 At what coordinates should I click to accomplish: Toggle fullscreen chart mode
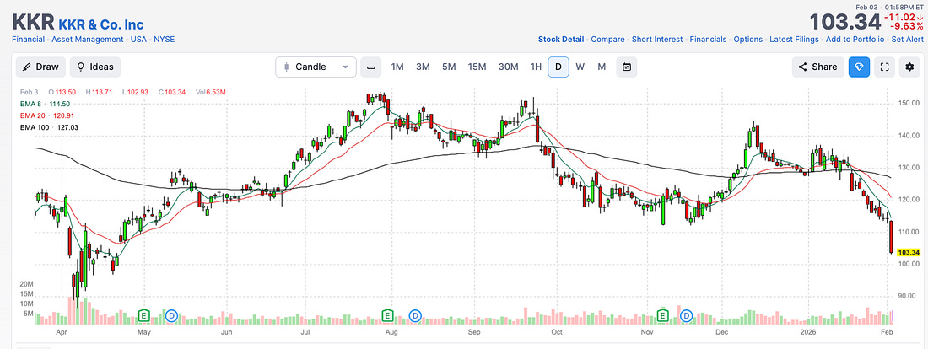point(885,67)
